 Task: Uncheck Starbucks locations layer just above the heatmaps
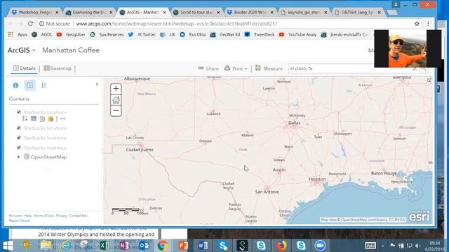point(19,127)
